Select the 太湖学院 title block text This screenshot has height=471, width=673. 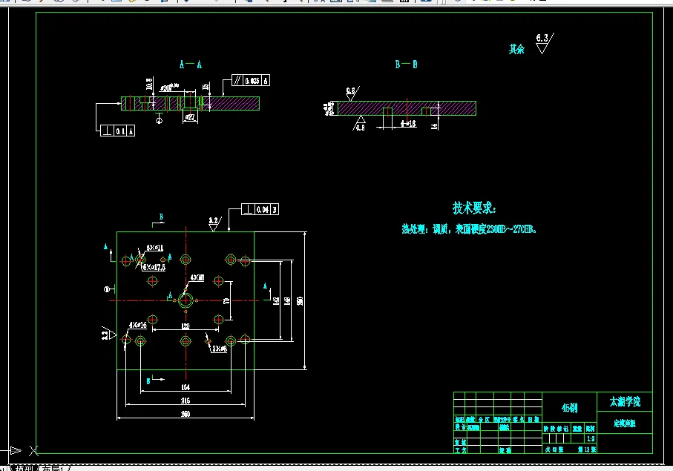tap(625, 401)
